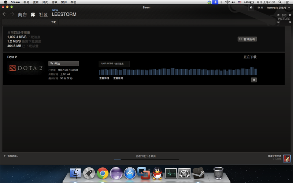The height and width of the screenshot is (183, 293).
Task: Open VMware Fusion from the Dock
Action: [x=144, y=173]
